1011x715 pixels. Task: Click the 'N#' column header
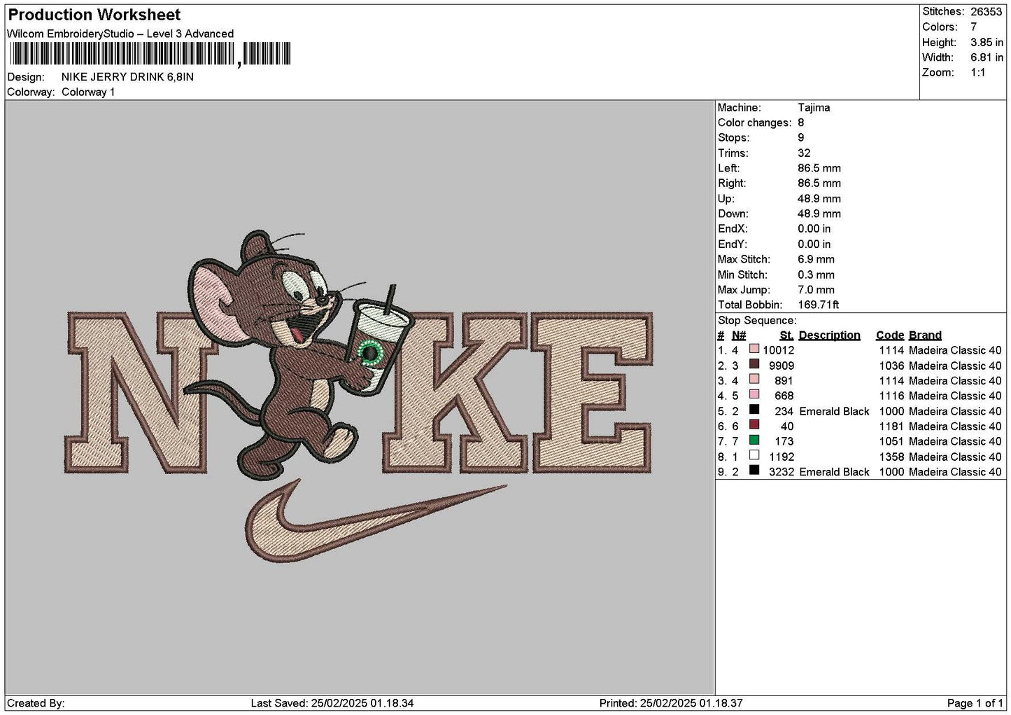point(739,335)
